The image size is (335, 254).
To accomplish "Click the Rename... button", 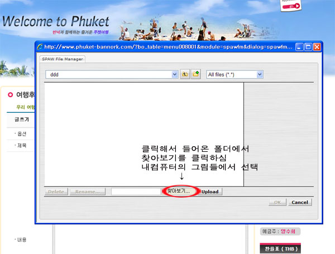I will pyautogui.click(x=88, y=191).
